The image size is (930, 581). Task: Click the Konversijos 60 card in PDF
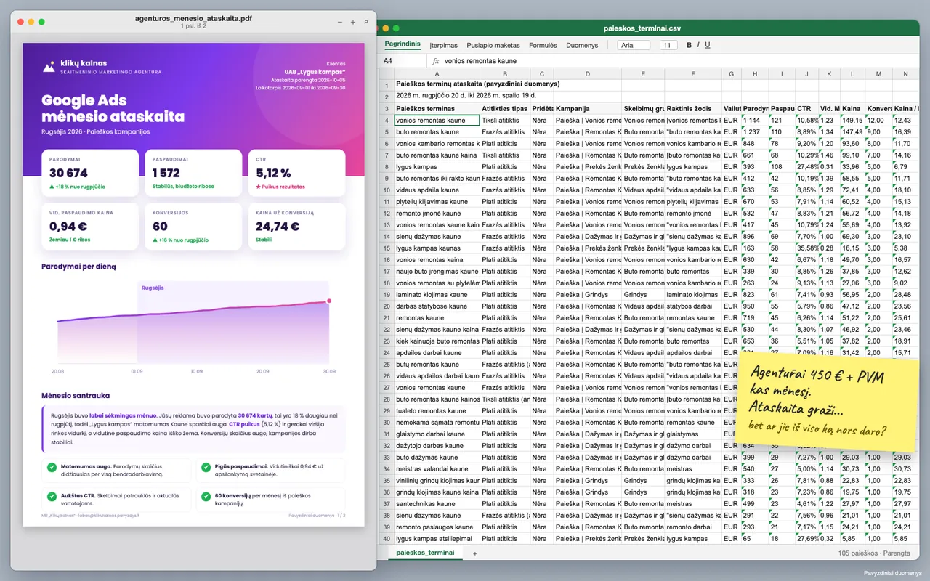pos(193,226)
